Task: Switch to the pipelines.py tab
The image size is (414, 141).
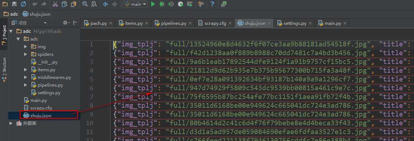Action: tap(173, 23)
